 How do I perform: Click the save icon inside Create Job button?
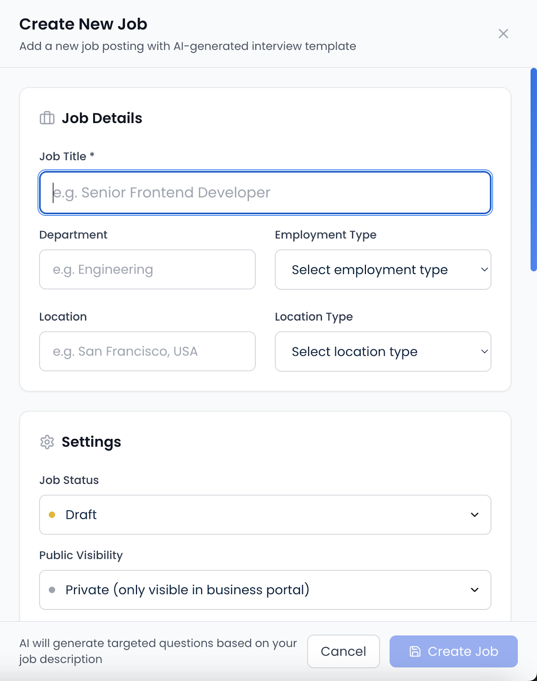(x=414, y=651)
